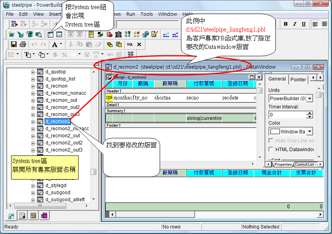Maximize the Design - d_recmon2 pane
332x234 pixels.
(x=252, y=77)
